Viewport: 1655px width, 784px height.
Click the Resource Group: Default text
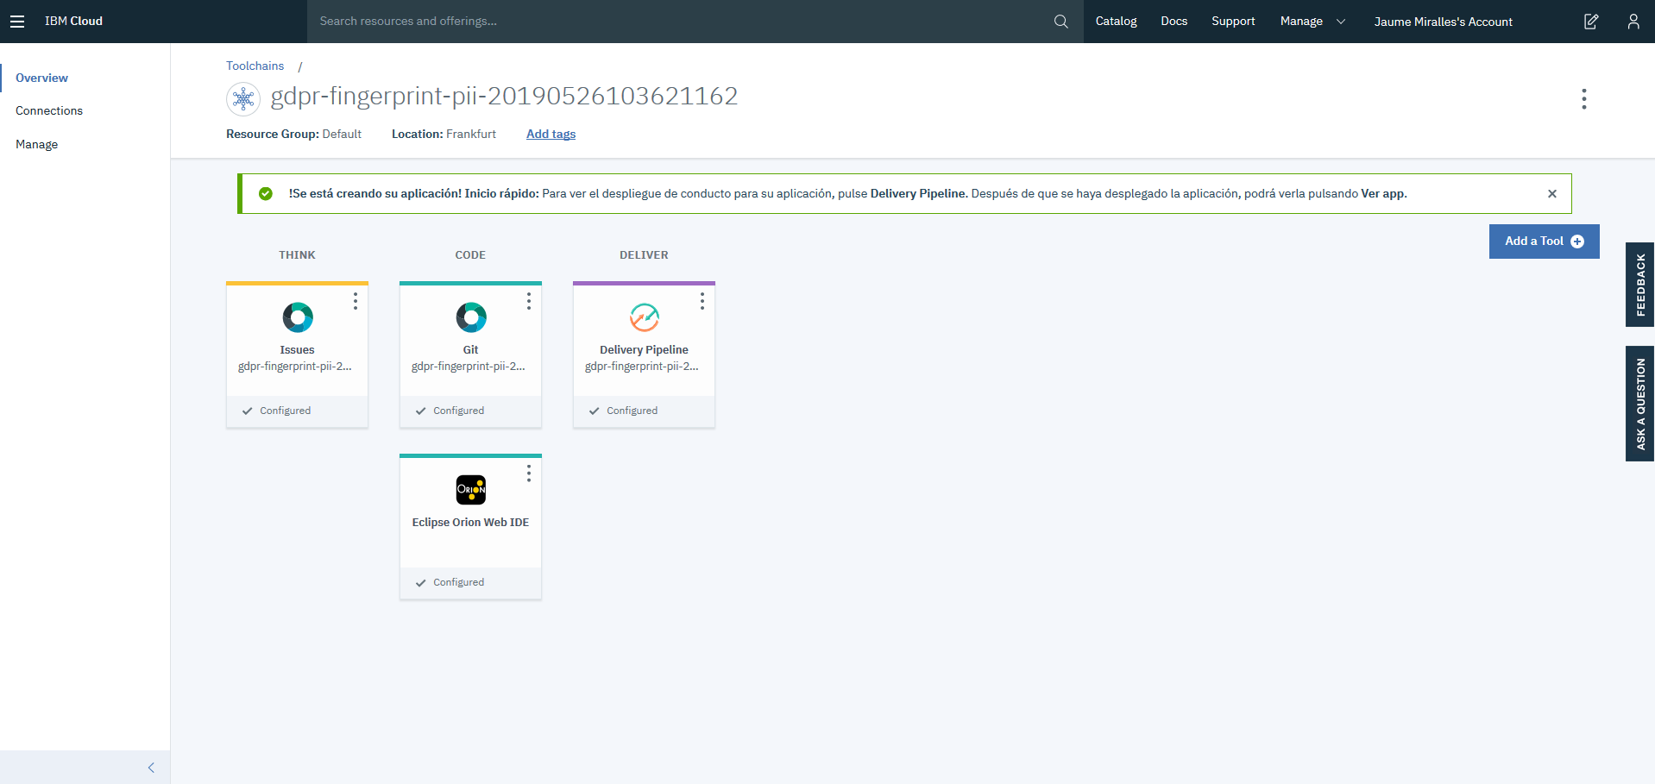(293, 134)
